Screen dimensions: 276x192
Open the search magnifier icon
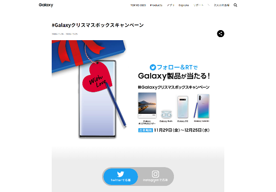[x=235, y=5]
